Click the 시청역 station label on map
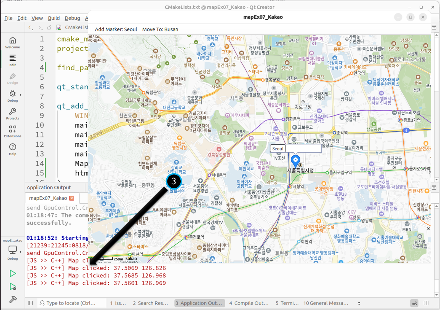Screen dimensions: 440x310 (298, 187)
